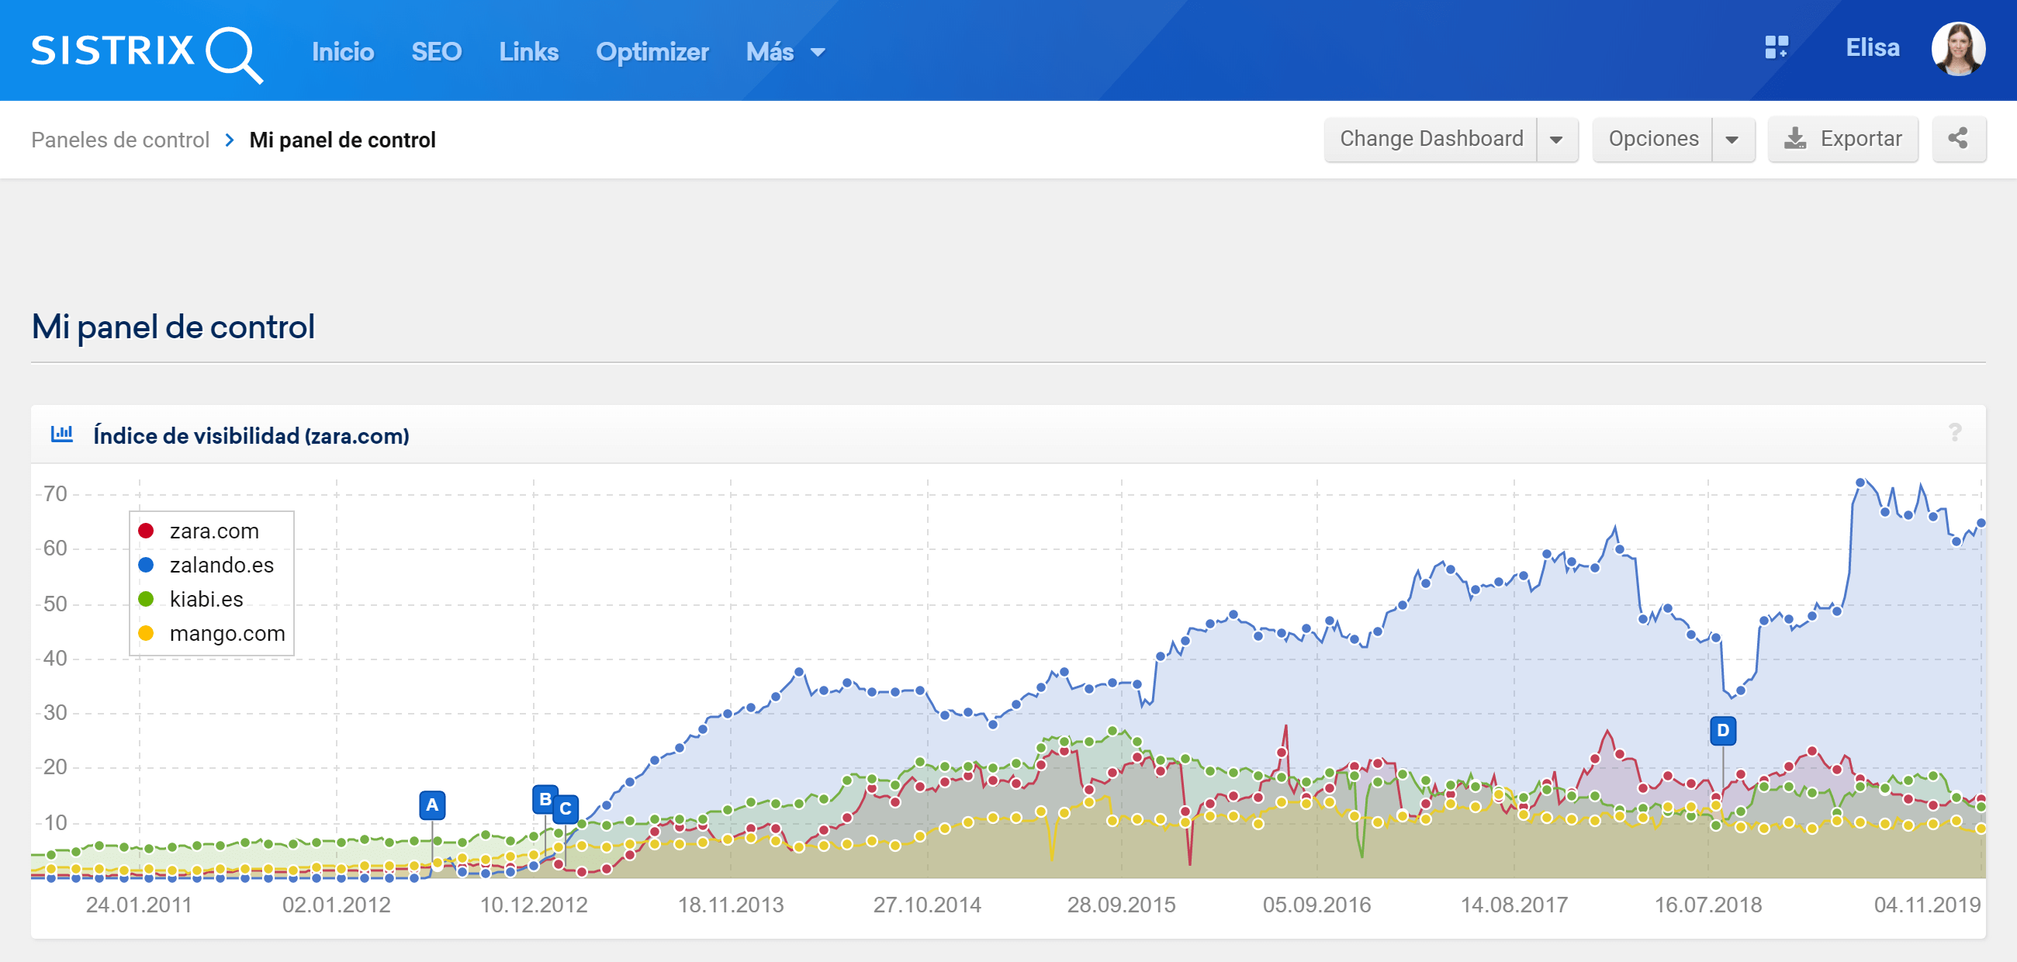Image resolution: width=2017 pixels, height=962 pixels.
Task: Click the red zara.com legend dot
Action: coord(146,531)
